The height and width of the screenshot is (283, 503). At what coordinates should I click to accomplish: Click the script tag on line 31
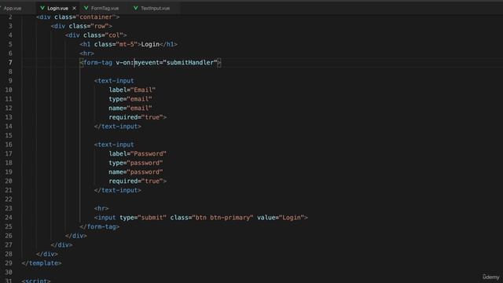click(x=36, y=281)
